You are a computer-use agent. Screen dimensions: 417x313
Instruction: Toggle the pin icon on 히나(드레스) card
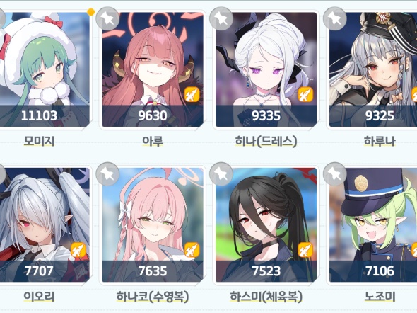[x=221, y=18]
